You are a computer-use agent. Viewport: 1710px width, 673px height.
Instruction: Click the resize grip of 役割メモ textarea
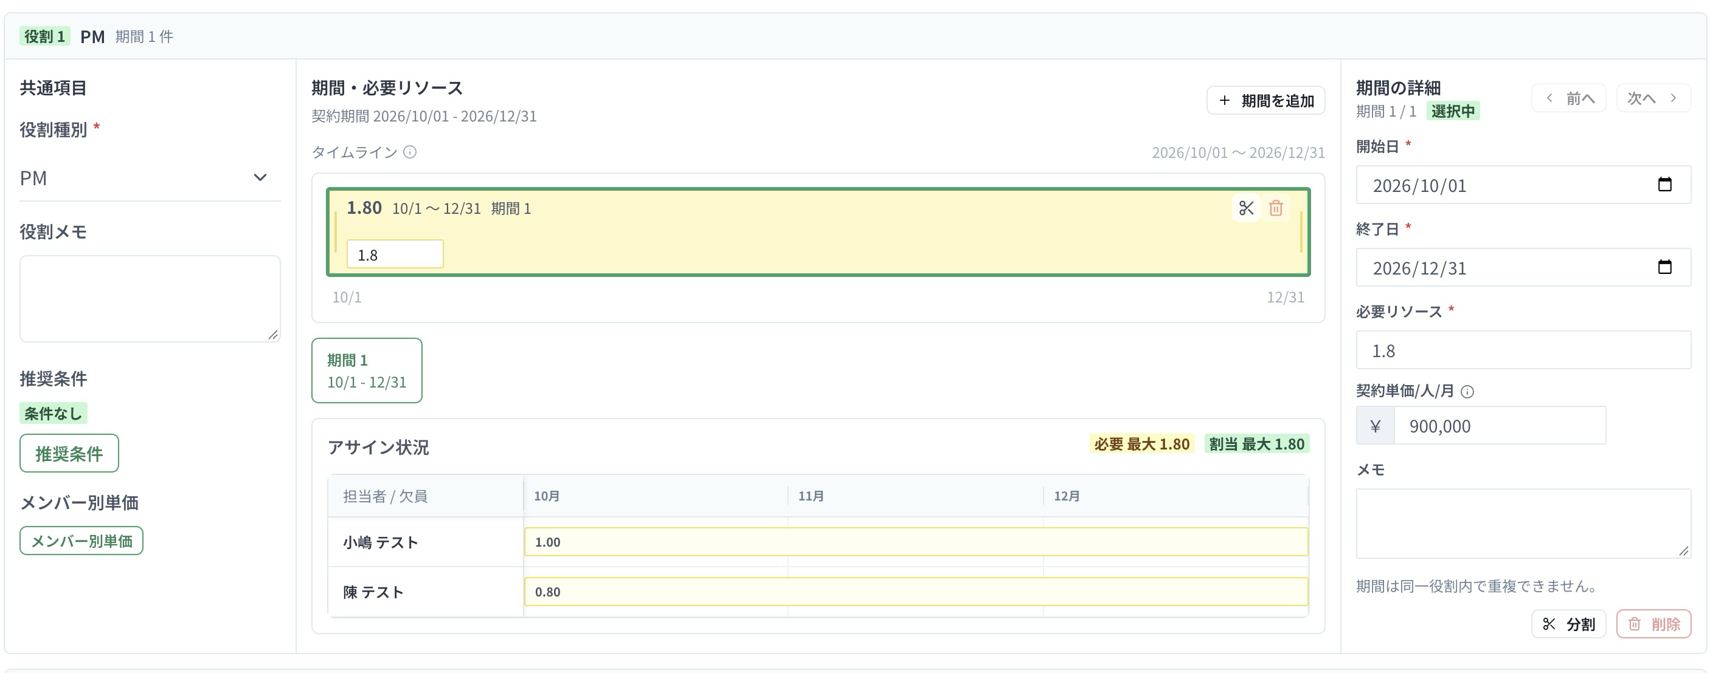(273, 334)
